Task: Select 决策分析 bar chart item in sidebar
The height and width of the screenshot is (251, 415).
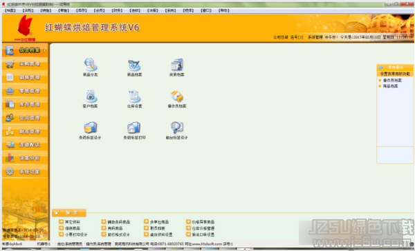Action: 25,158
